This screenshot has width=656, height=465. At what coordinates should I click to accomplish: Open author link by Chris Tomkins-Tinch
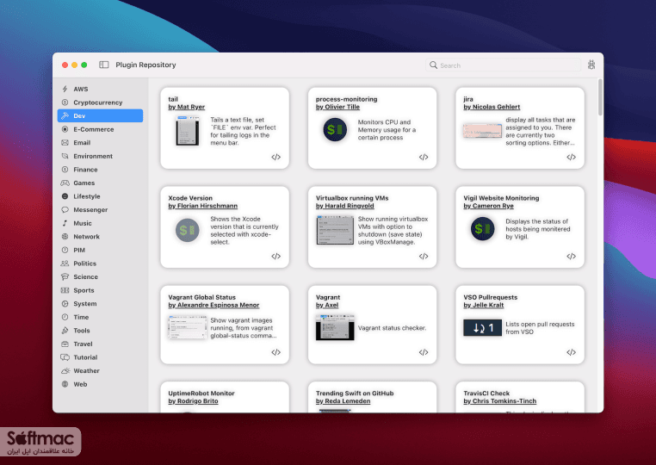pos(499,401)
